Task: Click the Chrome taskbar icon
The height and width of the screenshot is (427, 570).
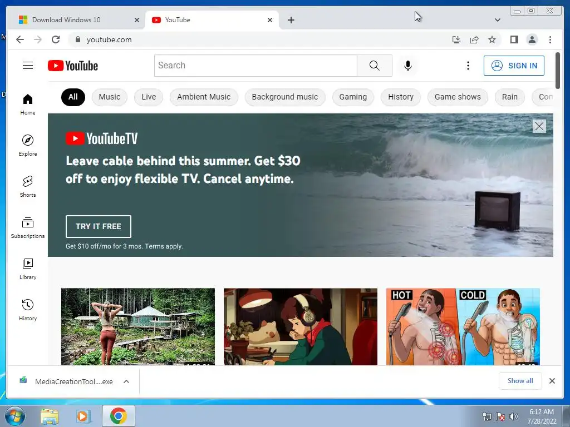Action: pyautogui.click(x=118, y=416)
